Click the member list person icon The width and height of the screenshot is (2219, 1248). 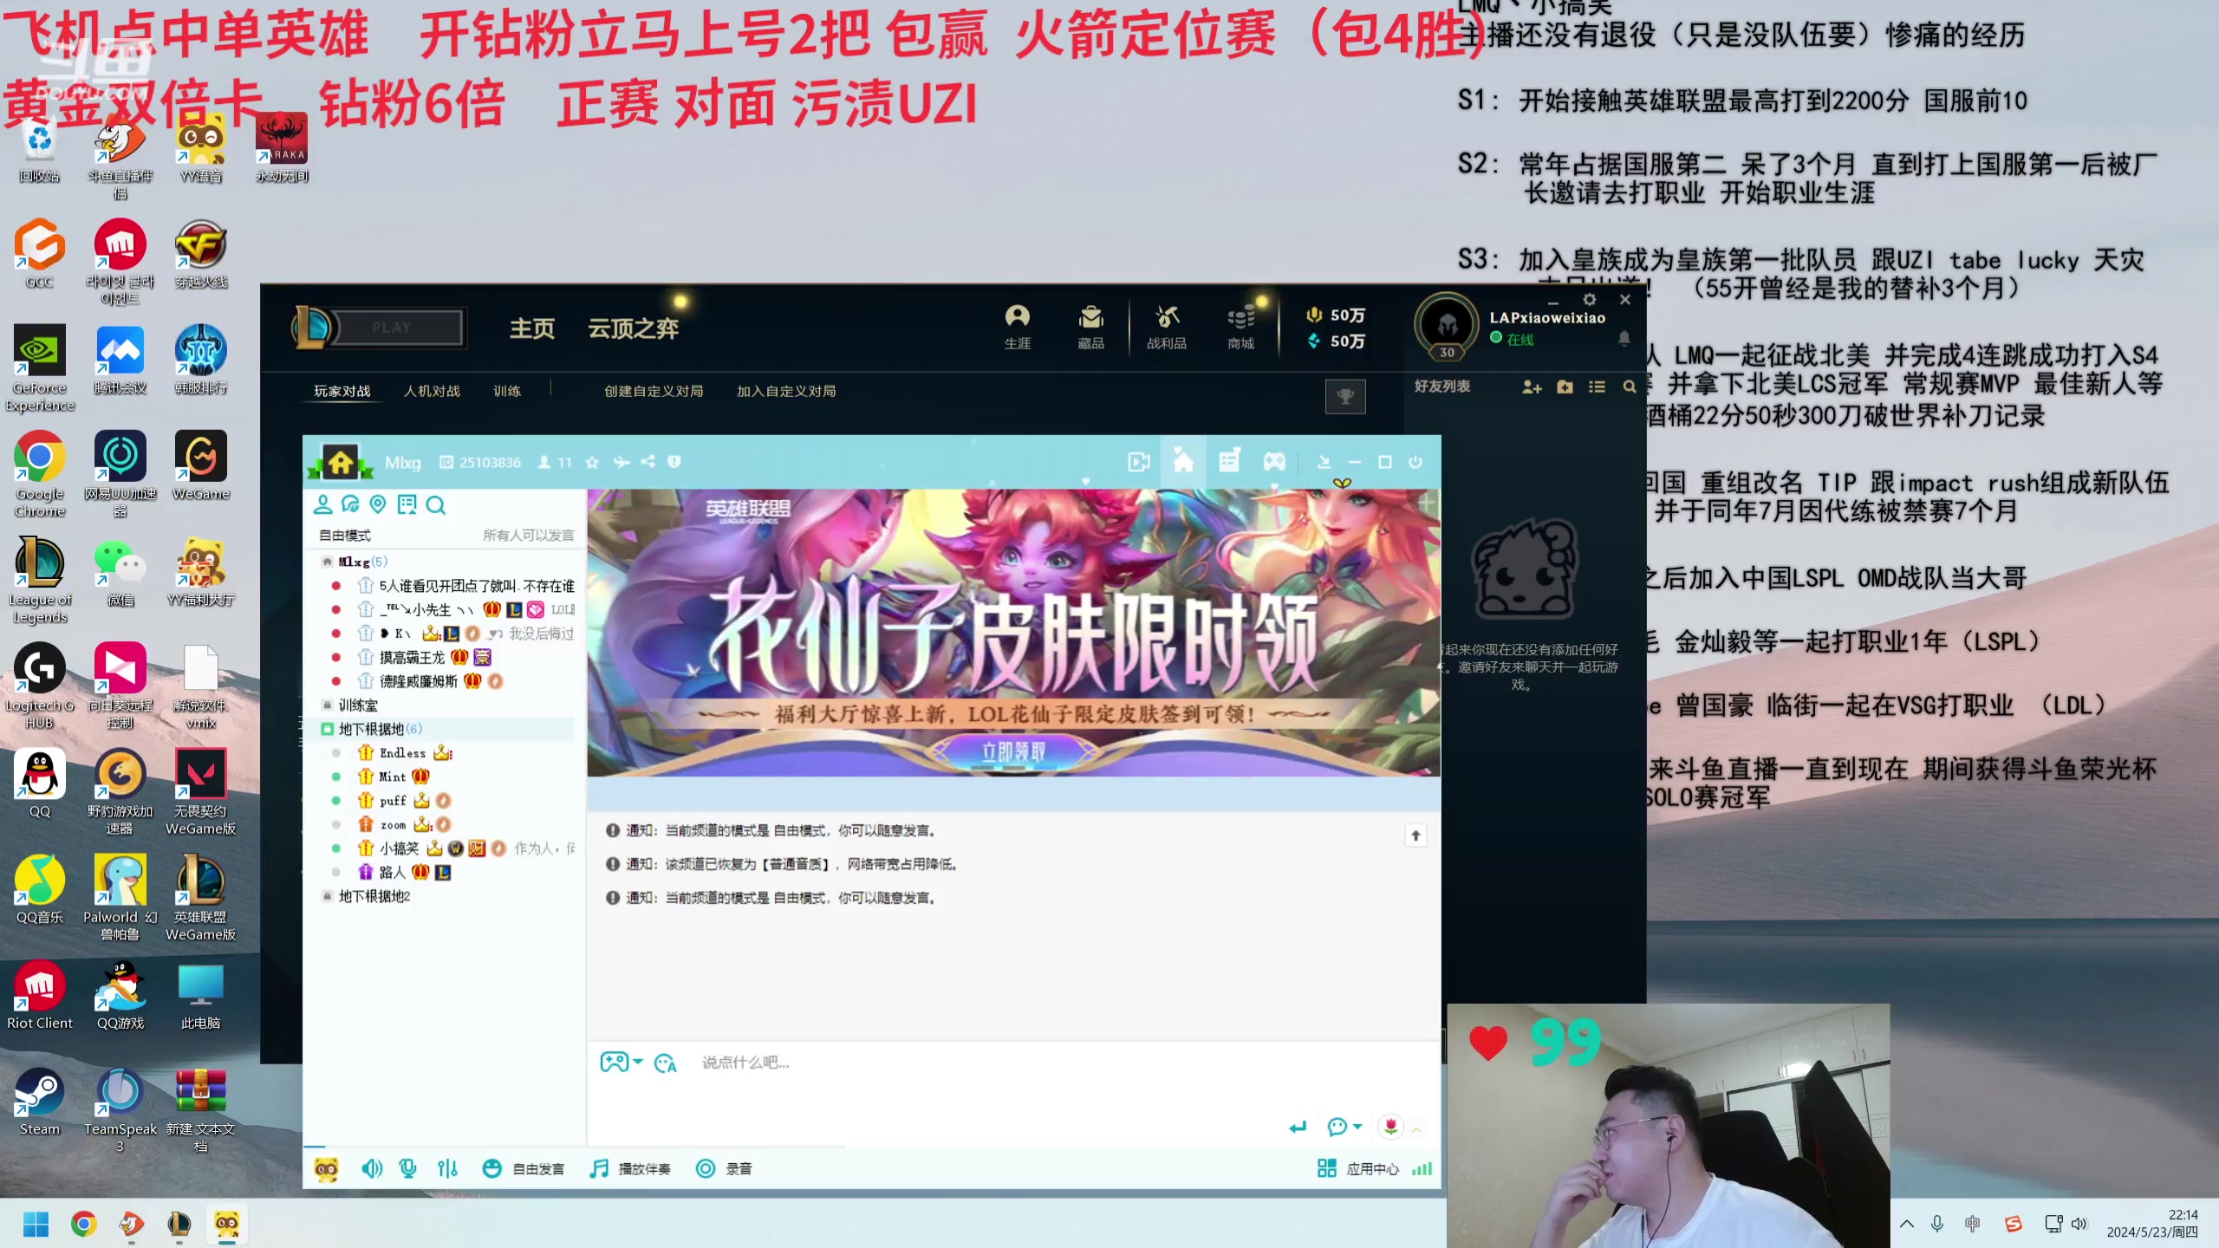click(322, 504)
